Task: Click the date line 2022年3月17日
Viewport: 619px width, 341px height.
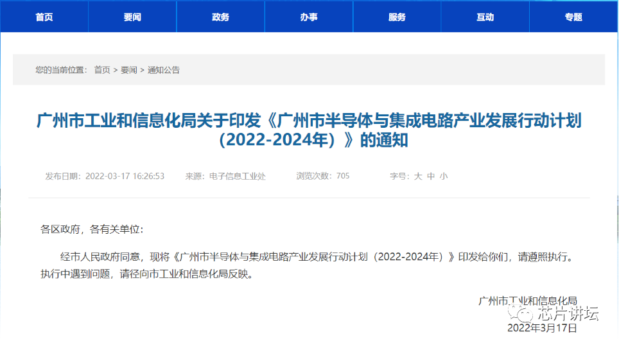Action: click(x=542, y=328)
